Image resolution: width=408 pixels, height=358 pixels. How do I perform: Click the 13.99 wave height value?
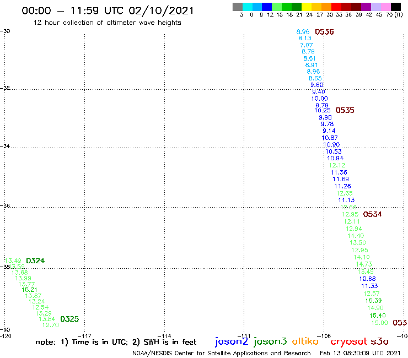tap(23, 278)
